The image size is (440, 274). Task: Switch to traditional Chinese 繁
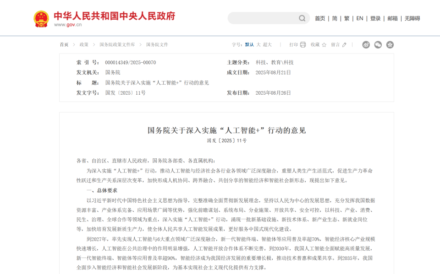(x=347, y=18)
